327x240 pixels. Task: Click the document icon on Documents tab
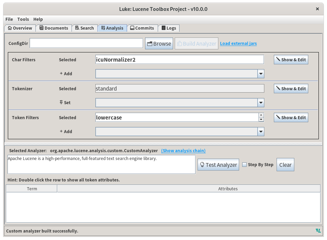point(42,28)
